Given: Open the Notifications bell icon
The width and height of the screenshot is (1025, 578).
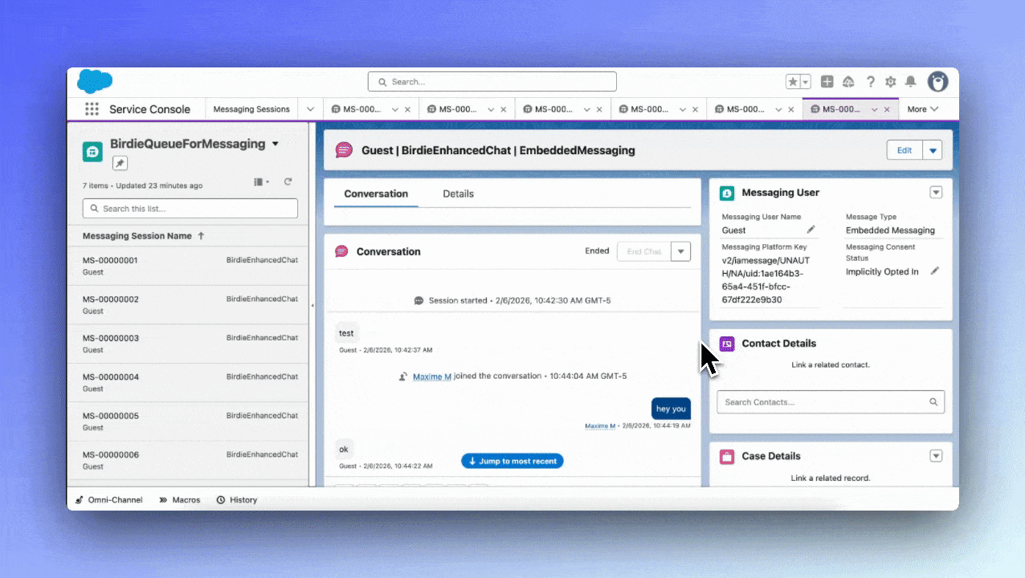Looking at the screenshot, I should point(910,82).
